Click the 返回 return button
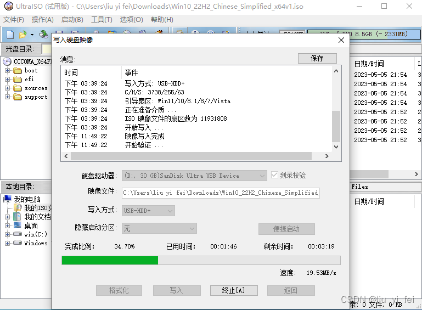This screenshot has height=310, width=422. 291,290
